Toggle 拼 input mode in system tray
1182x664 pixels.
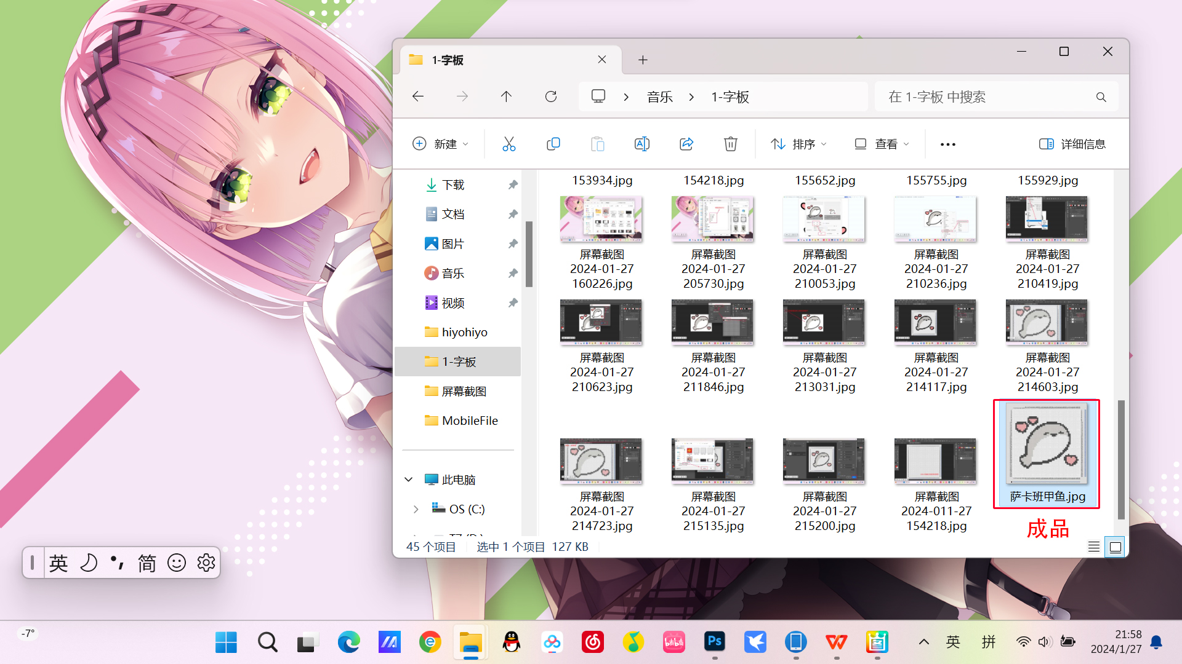click(x=989, y=642)
